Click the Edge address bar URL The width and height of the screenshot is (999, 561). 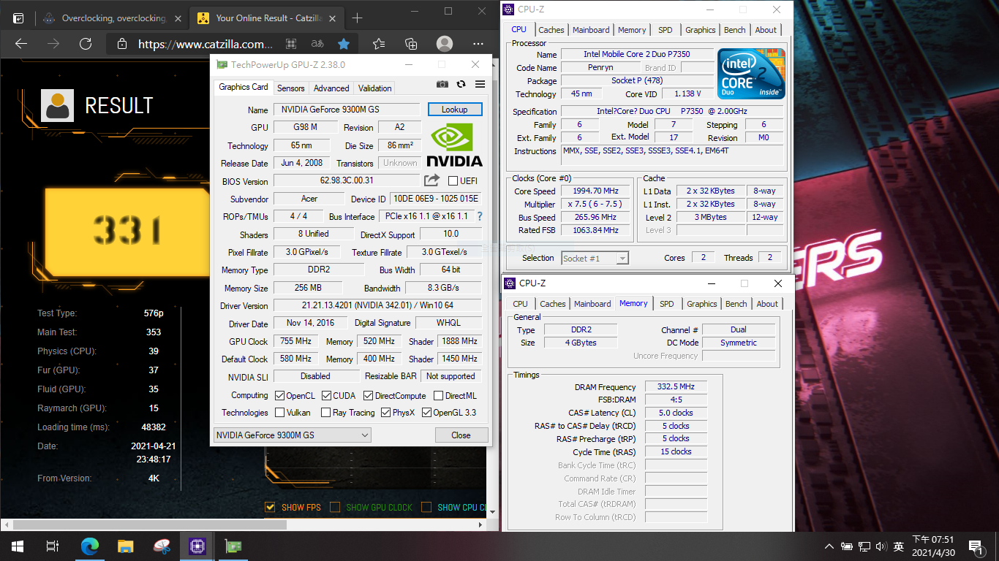(206, 44)
